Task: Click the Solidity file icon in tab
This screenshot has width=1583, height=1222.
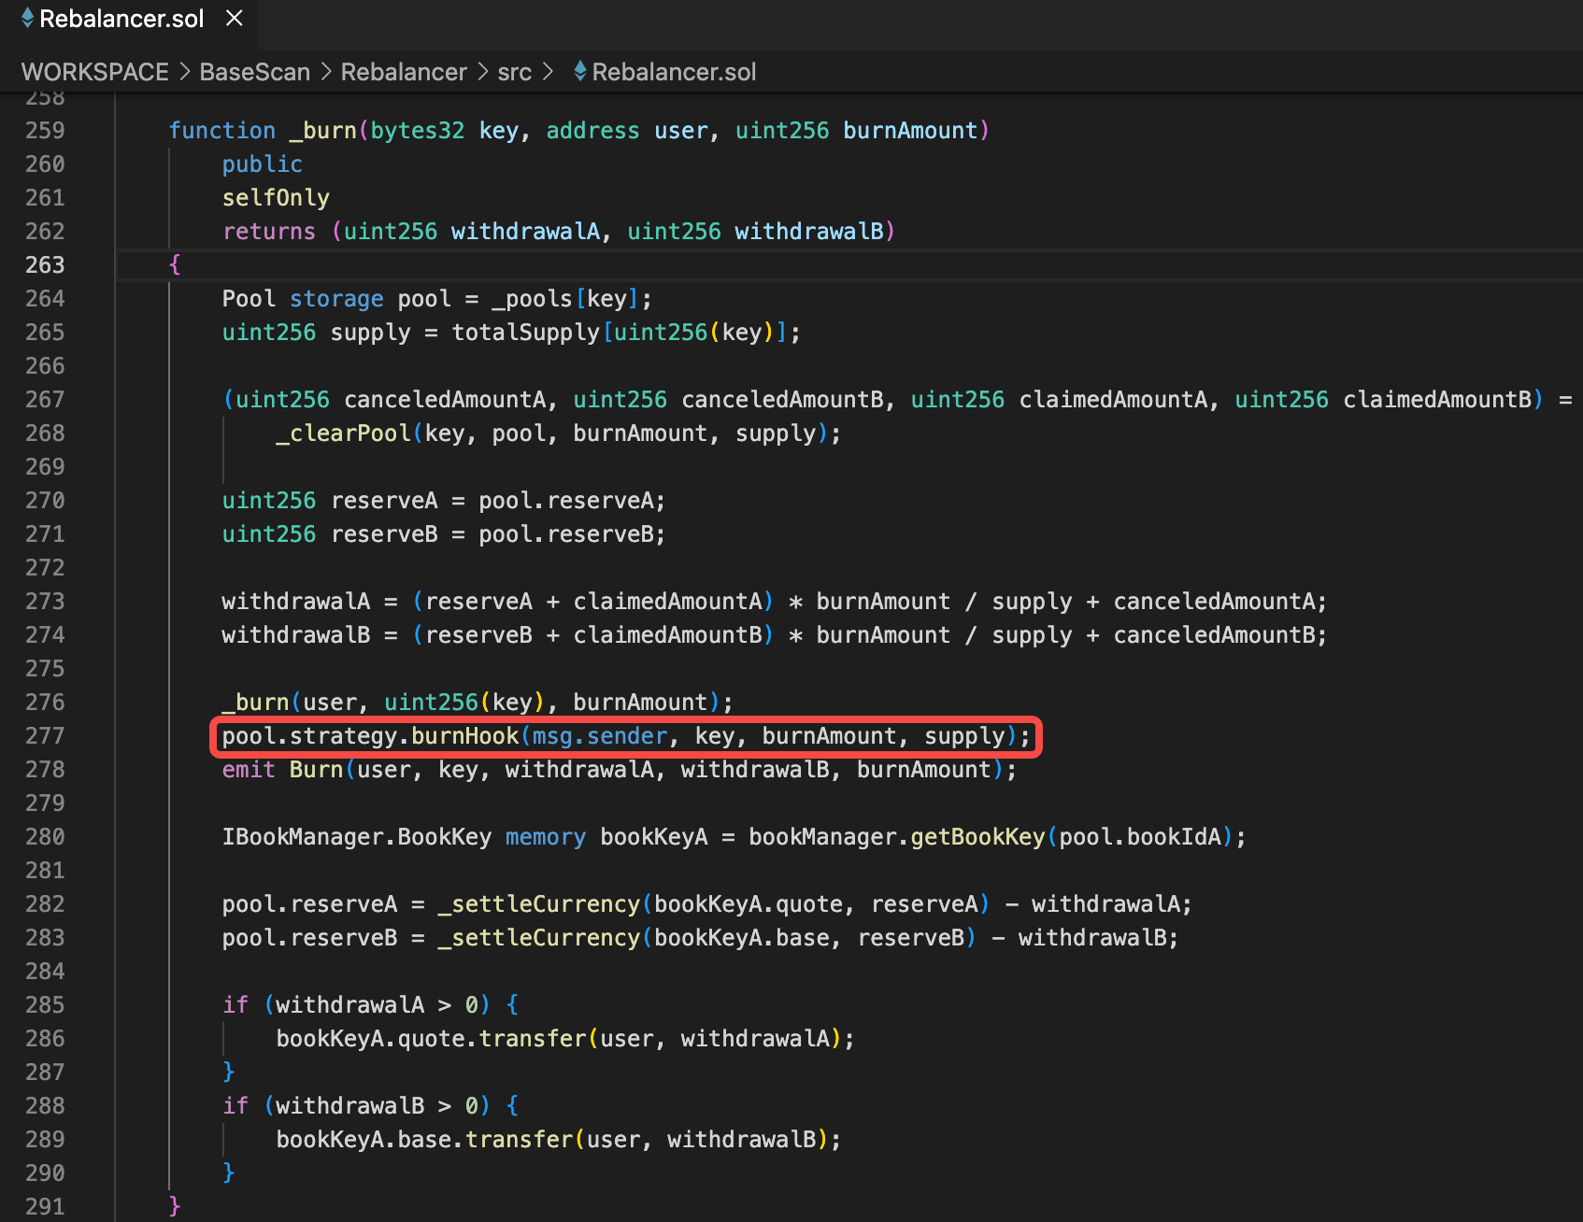Action: click(x=27, y=18)
